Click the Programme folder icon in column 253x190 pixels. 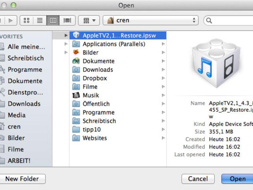[76, 112]
